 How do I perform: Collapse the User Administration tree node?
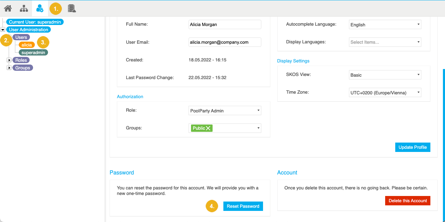[3, 29]
